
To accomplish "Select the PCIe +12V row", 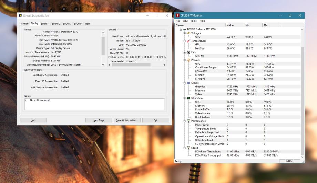I will pyautogui.click(x=237, y=71).
